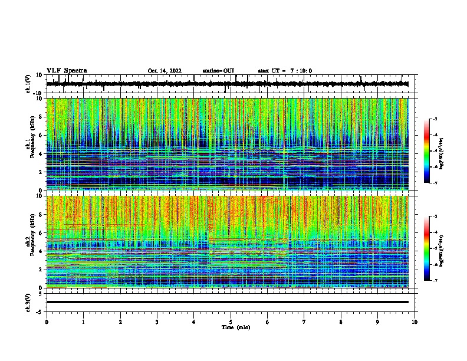Click the ch.3 flat black voltage trace
The image size is (467, 361).
[228, 302]
